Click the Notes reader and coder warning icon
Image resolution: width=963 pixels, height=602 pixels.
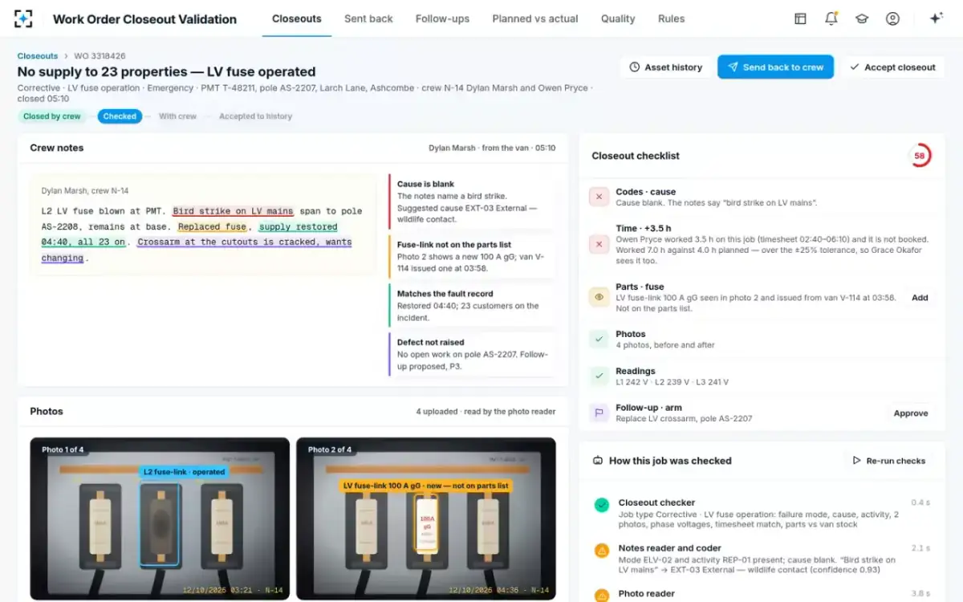[x=601, y=551]
